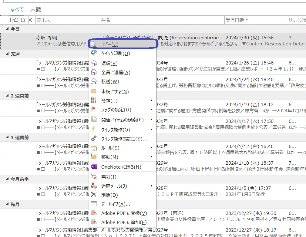Open email received 2023/12/27 (水) 19:30

pos(153,216)
